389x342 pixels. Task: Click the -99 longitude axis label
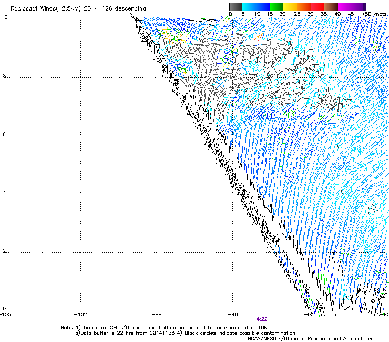157,315
